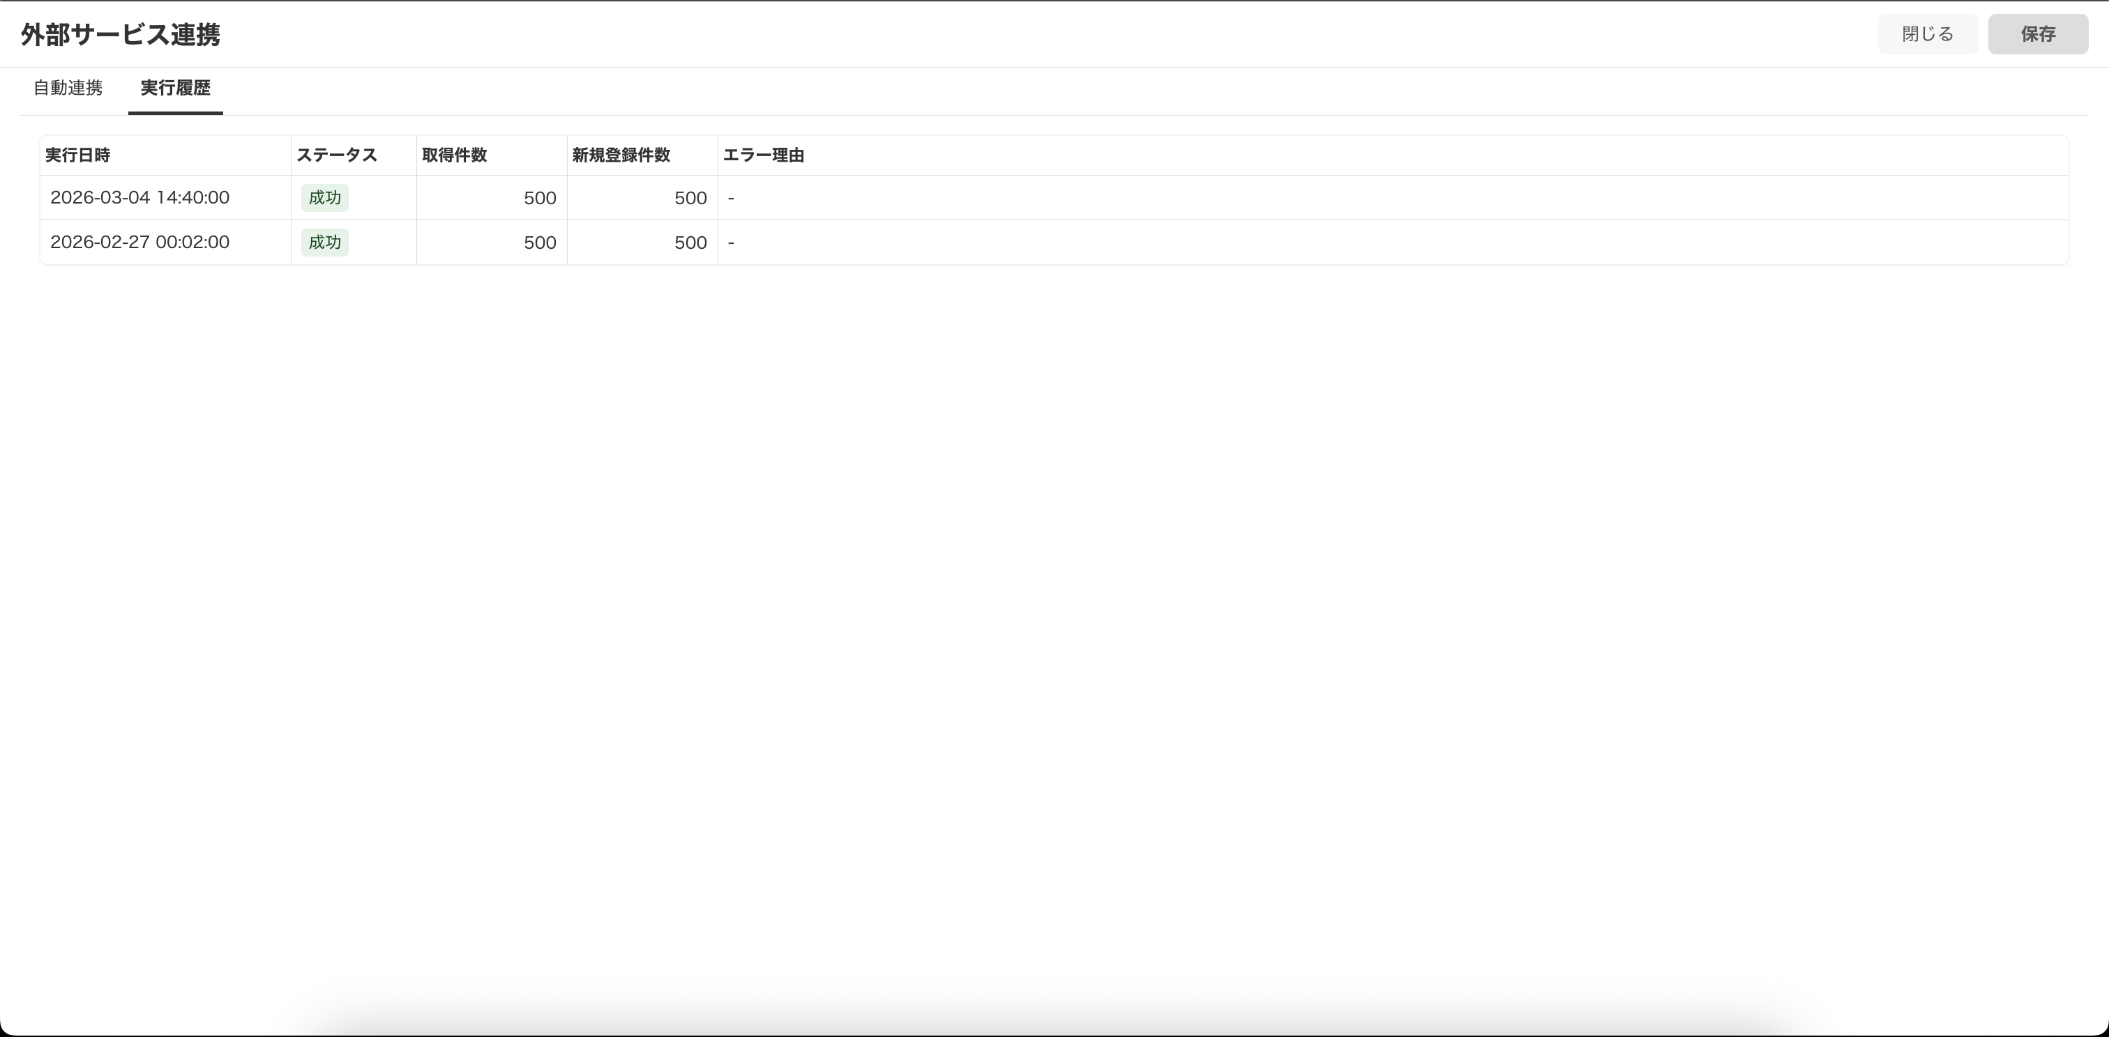The width and height of the screenshot is (2109, 1037).
Task: Click エラー理由 dash in the first row
Action: (731, 199)
